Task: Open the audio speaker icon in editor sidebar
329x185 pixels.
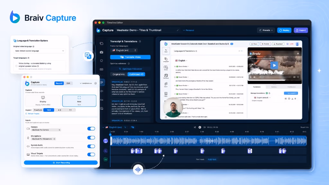Action: click(x=102, y=91)
